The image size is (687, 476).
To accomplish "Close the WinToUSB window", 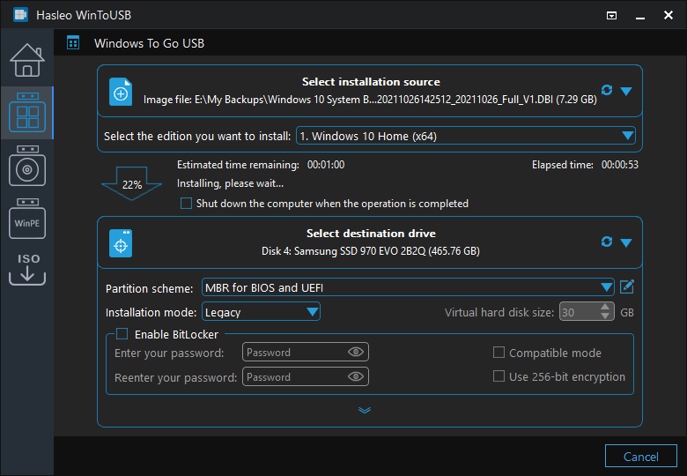I will (669, 15).
